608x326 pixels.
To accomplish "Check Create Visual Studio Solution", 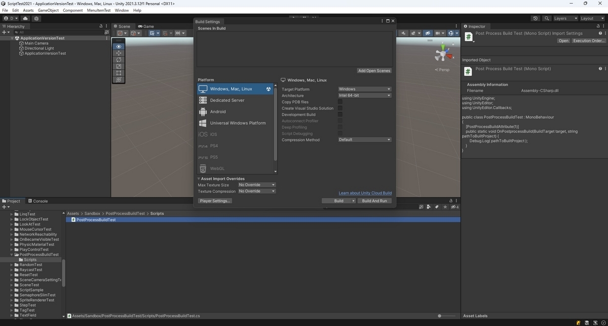I will coord(339,108).
